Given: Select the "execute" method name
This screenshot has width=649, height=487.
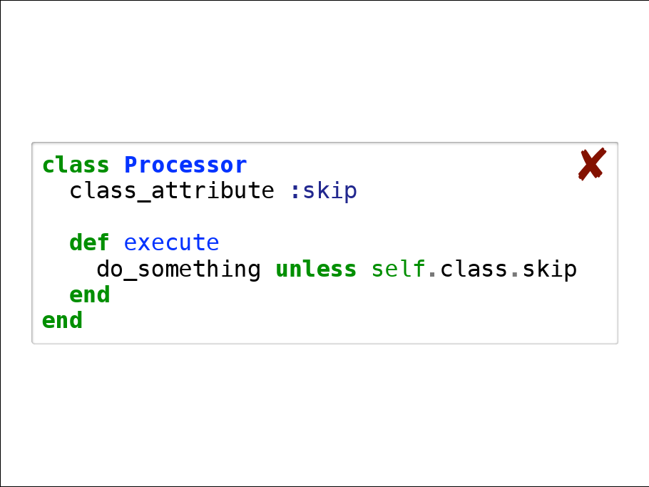Looking at the screenshot, I should point(171,243).
